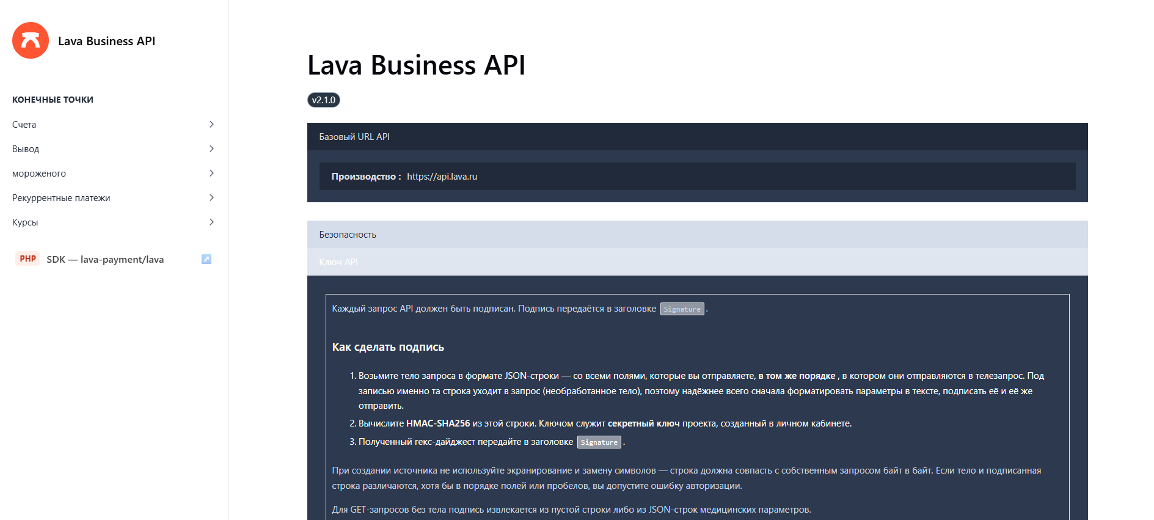Click the КОНЕЧНЫЕ ТОЧКИ sidebar heading
Screen dimensions: 1154x520
(53, 100)
